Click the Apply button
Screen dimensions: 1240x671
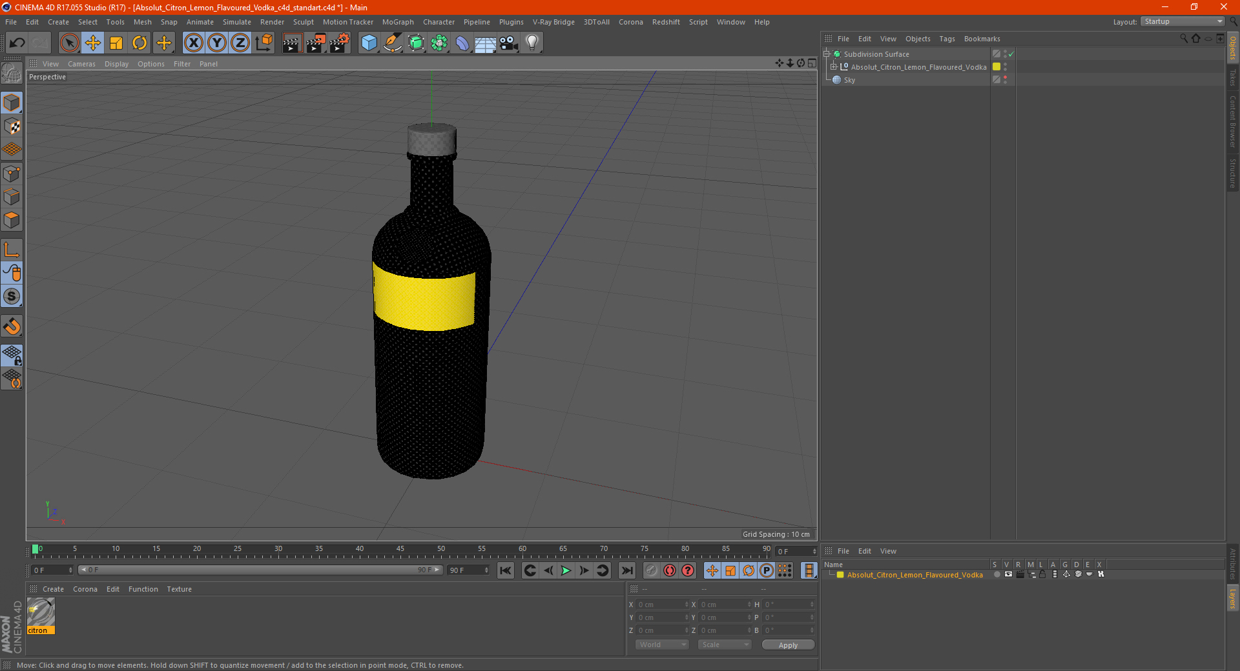coord(788,645)
